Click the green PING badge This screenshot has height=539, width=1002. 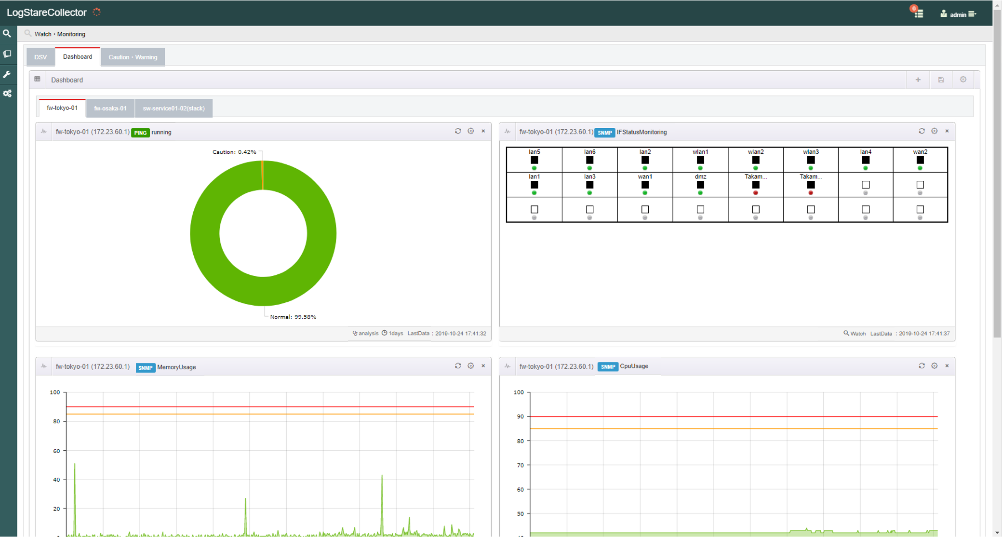pyautogui.click(x=140, y=133)
